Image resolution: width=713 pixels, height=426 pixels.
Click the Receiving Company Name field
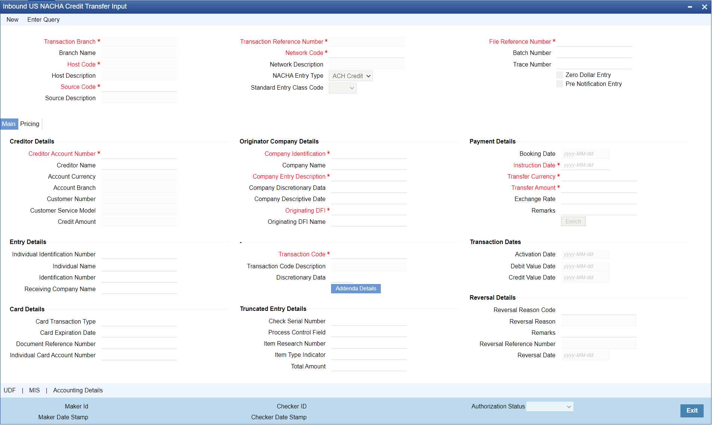[139, 289]
